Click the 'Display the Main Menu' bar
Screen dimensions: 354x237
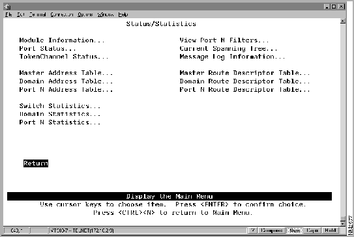[x=170, y=197]
